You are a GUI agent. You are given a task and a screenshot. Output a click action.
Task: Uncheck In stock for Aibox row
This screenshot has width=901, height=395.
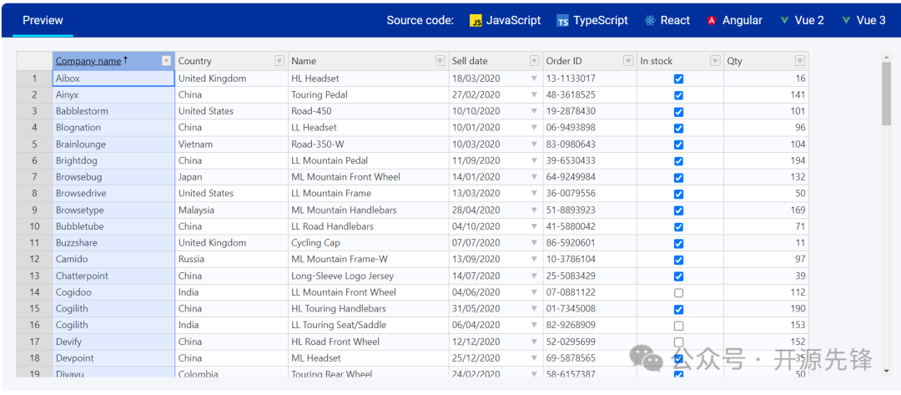click(678, 78)
